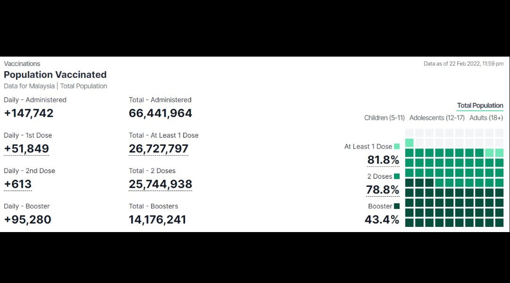Screen dimensions: 510x283
Task: Click total administered figure 66,441,964
Action: pyautogui.click(x=161, y=113)
